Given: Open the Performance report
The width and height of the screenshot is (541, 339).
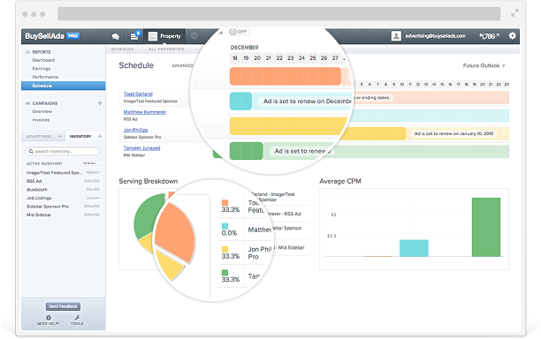Looking at the screenshot, I should pyautogui.click(x=45, y=77).
